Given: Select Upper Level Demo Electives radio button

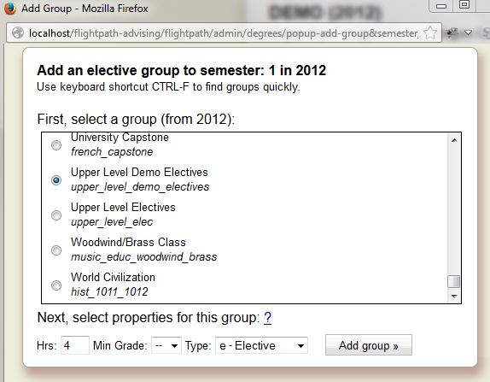Looking at the screenshot, I should point(56,180).
